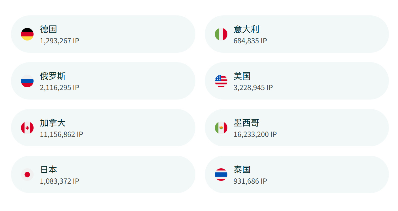Click the Germany flag icon
398x211 pixels.
pos(28,34)
